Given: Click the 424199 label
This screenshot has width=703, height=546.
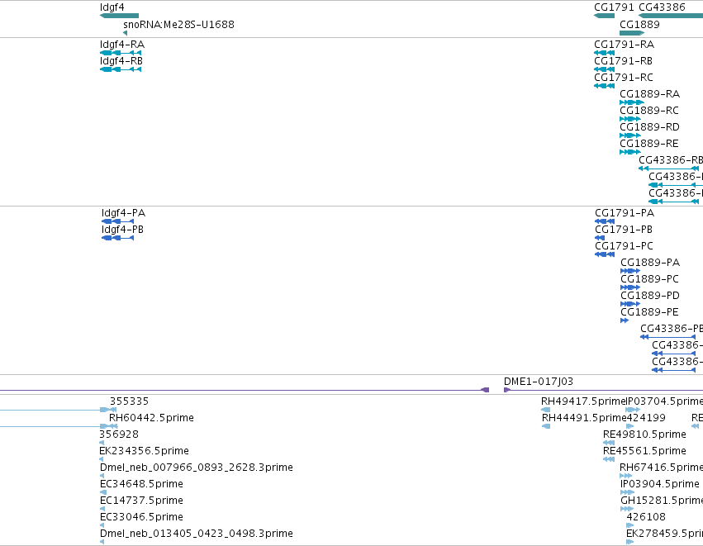Looking at the screenshot, I should pyautogui.click(x=646, y=418).
